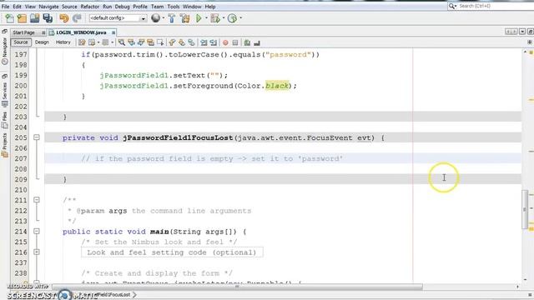Open the Window menu
Image resolution: width=534 pixels, height=300 pixels.
(192, 7)
